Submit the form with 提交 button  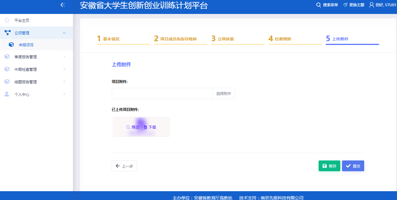[353, 166]
